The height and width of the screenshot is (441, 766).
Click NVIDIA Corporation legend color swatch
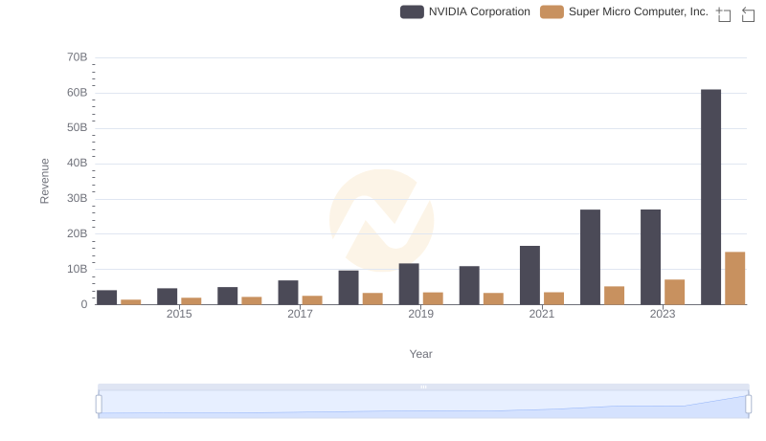point(412,11)
